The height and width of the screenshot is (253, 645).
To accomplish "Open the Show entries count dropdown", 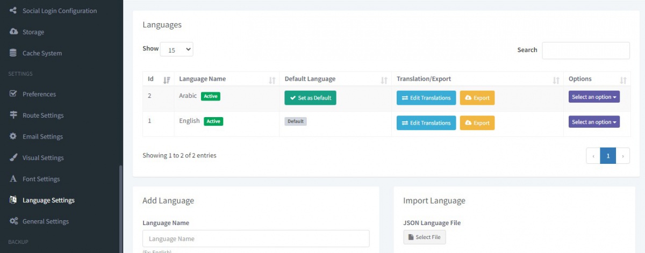I will click(176, 49).
